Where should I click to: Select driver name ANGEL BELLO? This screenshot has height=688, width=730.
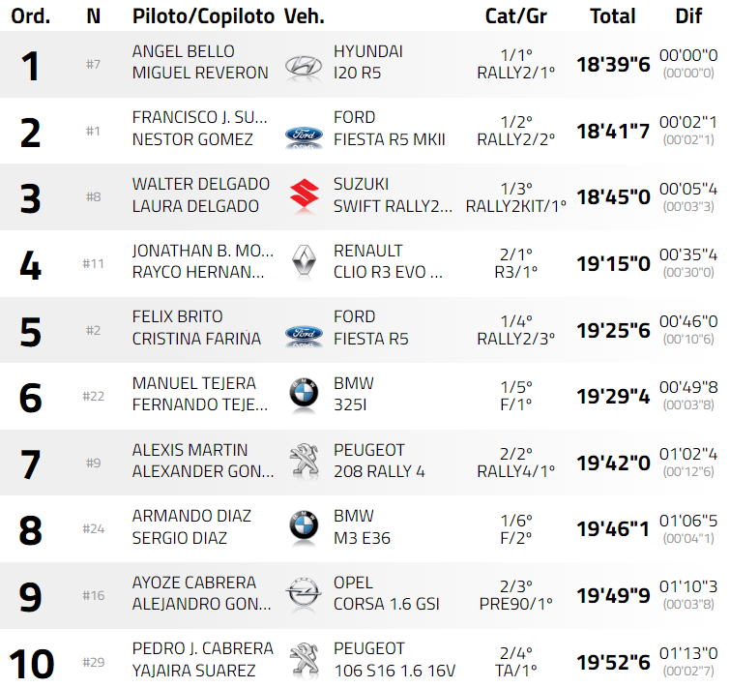184,51
